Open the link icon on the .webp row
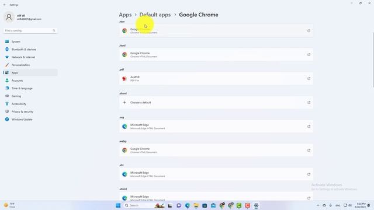The image size is (374, 210). coord(309,150)
